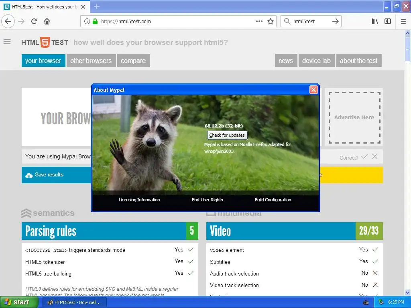Click Save results button
Viewport: 411px width, 308px height.
56,175
